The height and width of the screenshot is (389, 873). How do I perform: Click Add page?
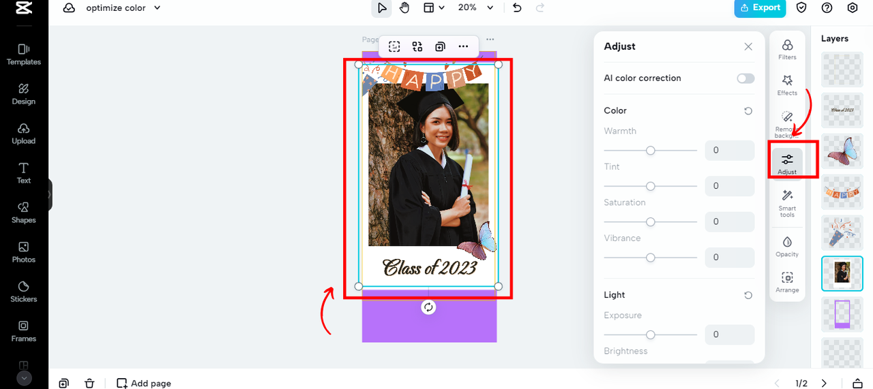[144, 383]
